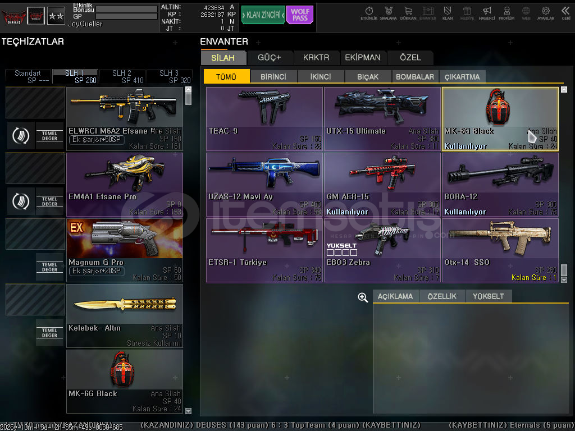Click the reload icon next to EM4A1 Efsane Pro
The height and width of the screenshot is (431, 575).
[21, 201]
